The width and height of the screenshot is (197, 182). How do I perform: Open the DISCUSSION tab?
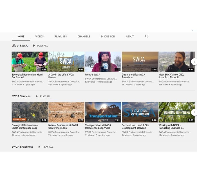108,36
